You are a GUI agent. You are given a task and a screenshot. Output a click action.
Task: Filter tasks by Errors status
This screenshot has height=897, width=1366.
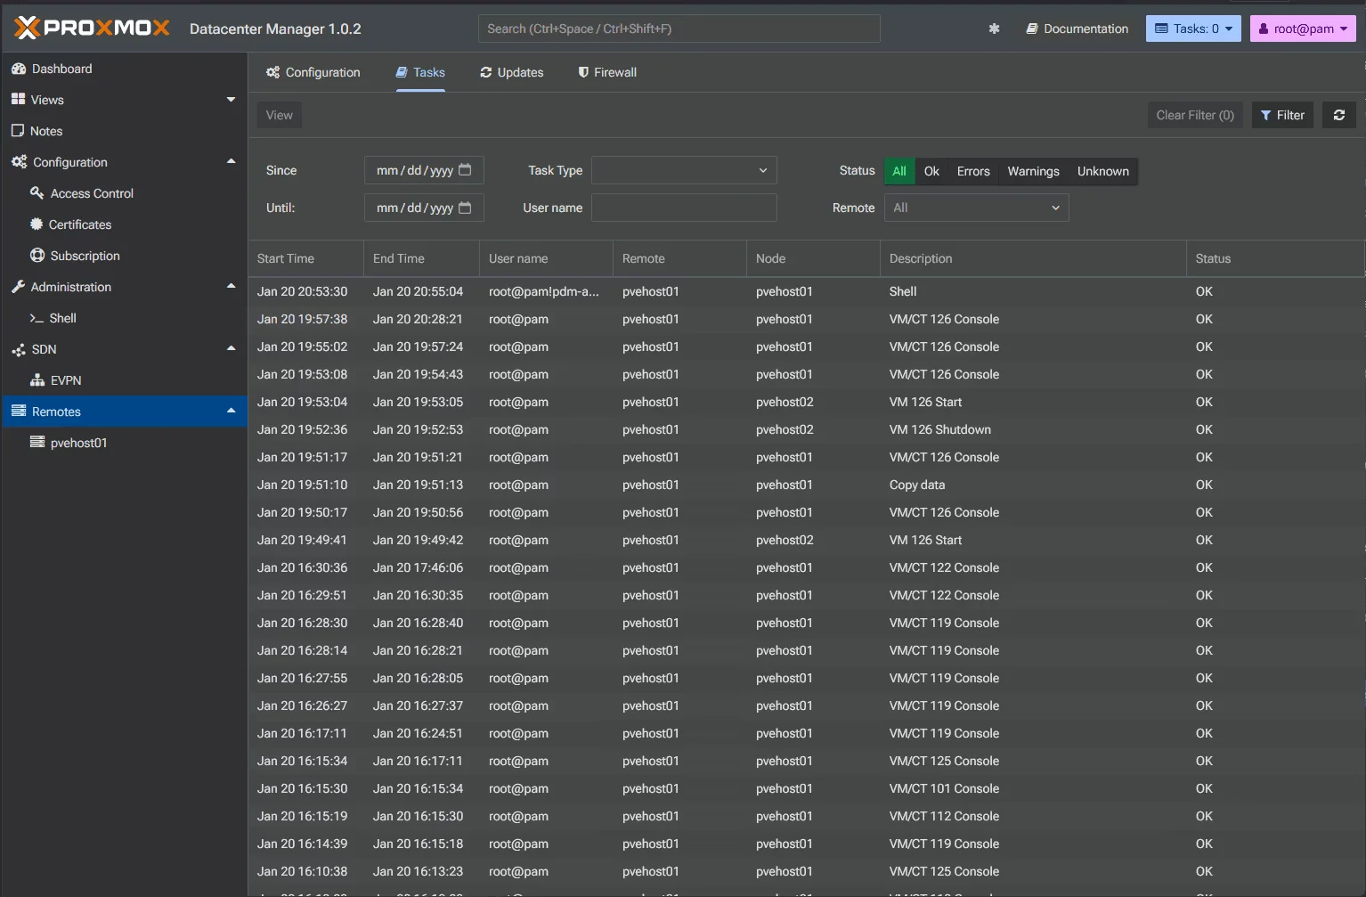[x=973, y=171]
